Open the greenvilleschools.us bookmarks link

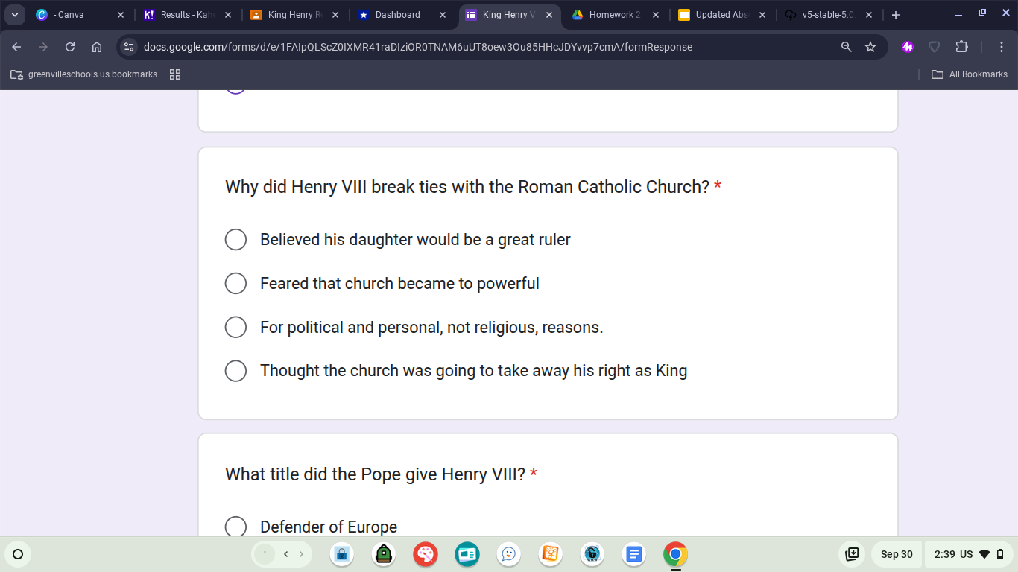pos(83,74)
